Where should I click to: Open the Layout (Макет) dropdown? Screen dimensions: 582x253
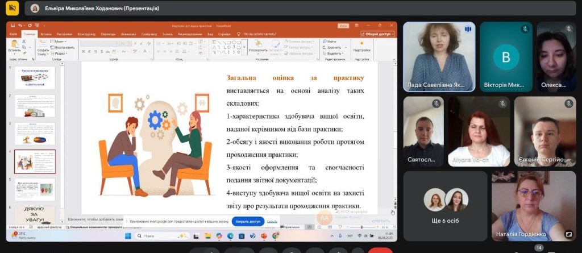coord(59,42)
